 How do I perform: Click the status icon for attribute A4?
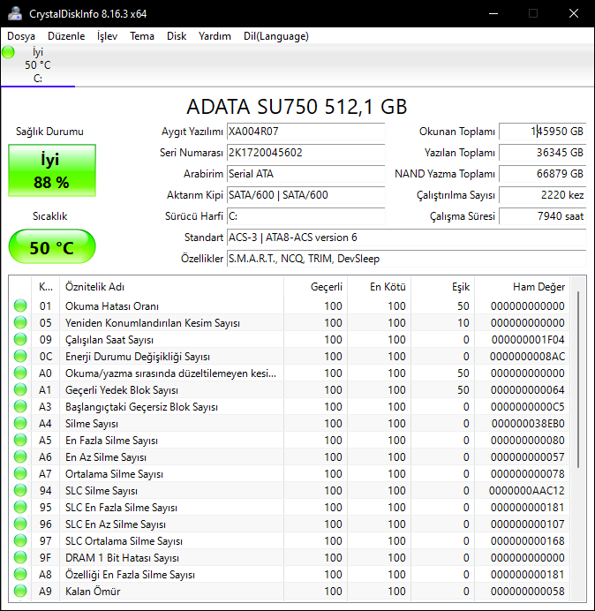pos(20,423)
